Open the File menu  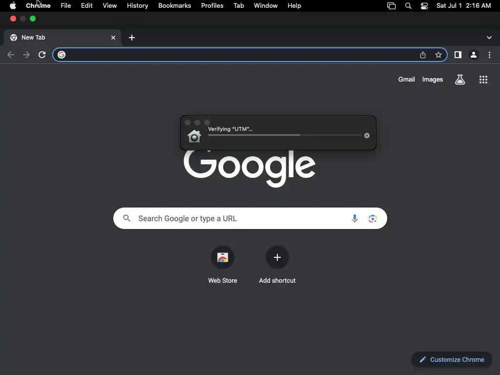[66, 6]
